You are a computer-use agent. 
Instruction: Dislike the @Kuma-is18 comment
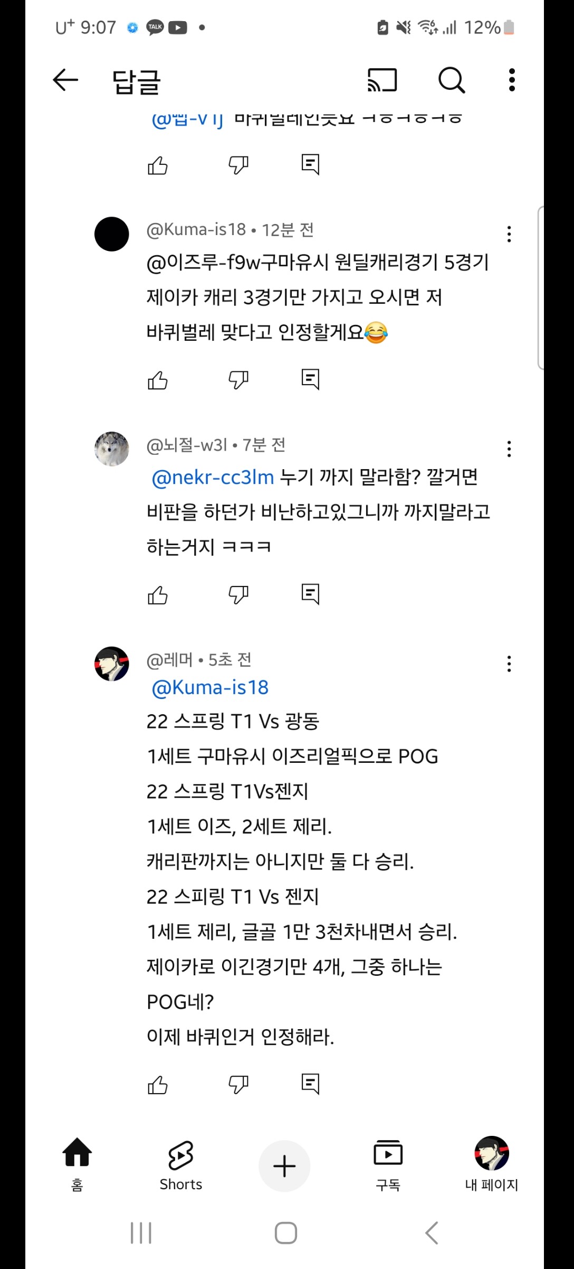(x=238, y=380)
